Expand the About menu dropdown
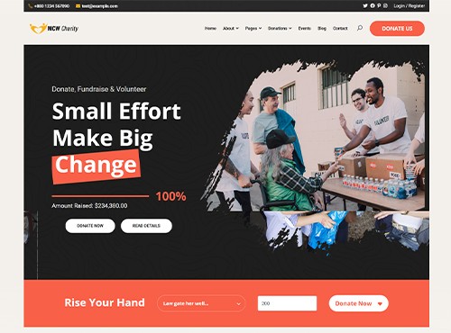The width and height of the screenshot is (451, 333). (x=231, y=28)
